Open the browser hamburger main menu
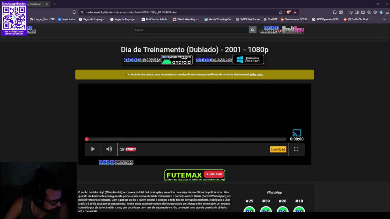390x219 pixels. [x=387, y=12]
